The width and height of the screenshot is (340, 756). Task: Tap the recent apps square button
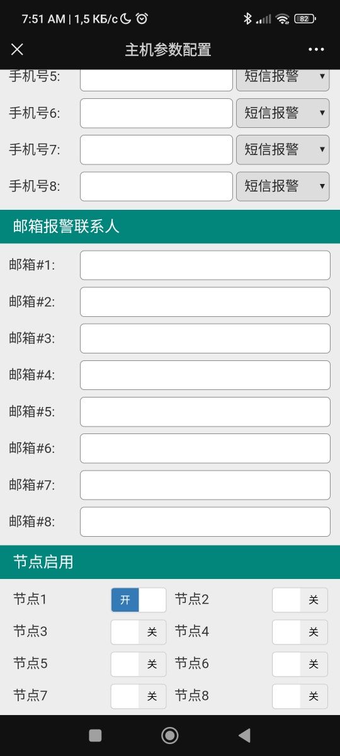pos(95,735)
